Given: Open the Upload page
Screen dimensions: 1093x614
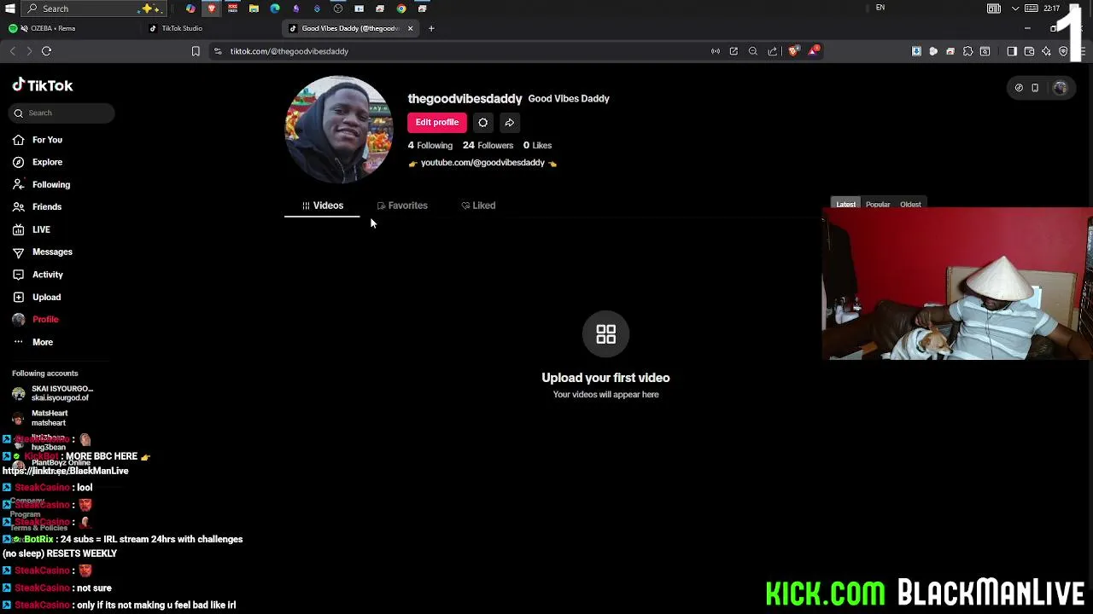Looking at the screenshot, I should (37, 297).
